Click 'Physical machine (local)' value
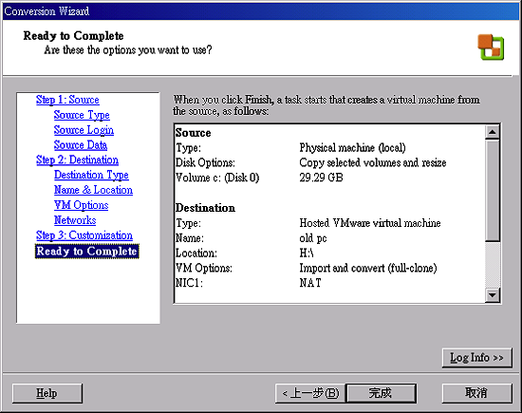This screenshot has height=413, width=522. pyautogui.click(x=352, y=147)
